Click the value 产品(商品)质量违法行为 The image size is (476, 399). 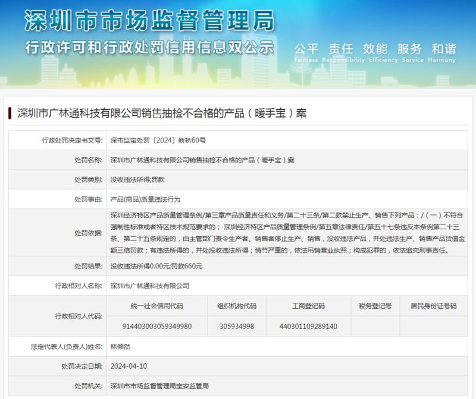[145, 199]
